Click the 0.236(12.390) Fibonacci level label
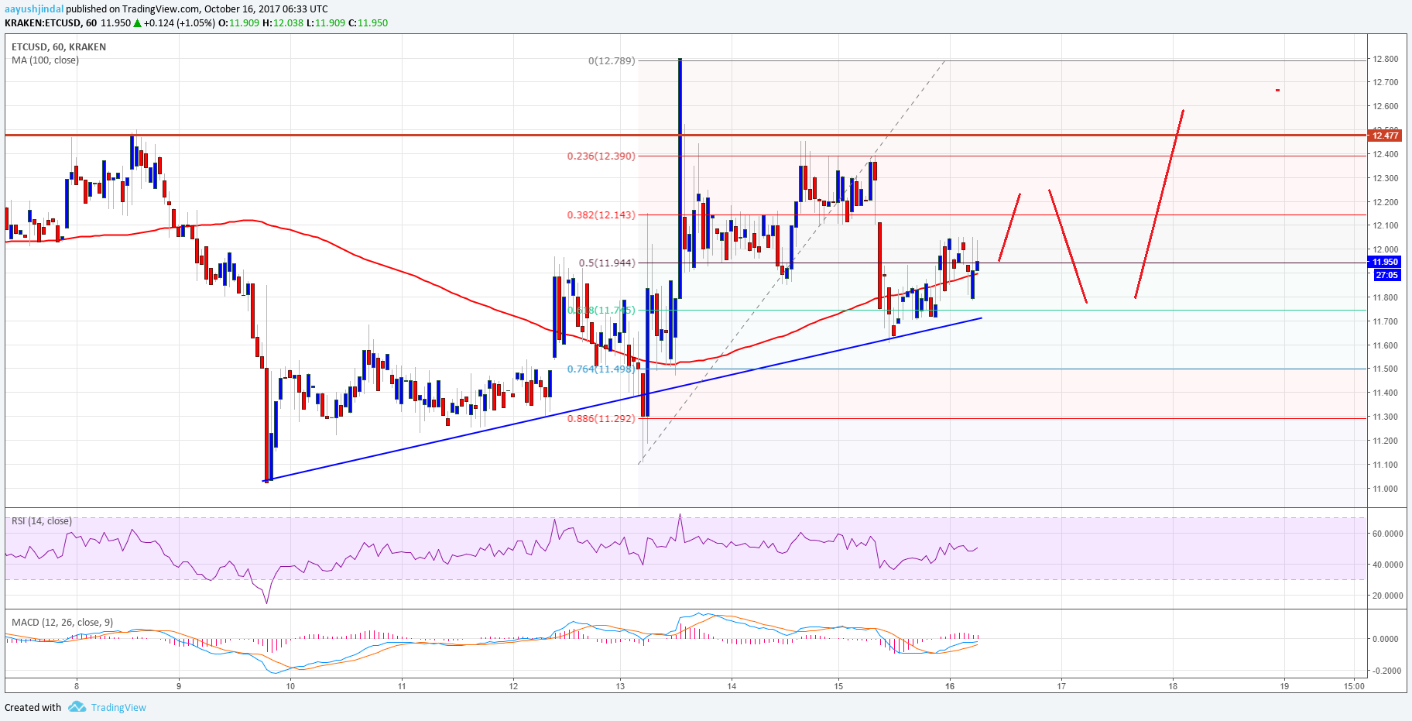This screenshot has height=721, width=1412. click(601, 156)
